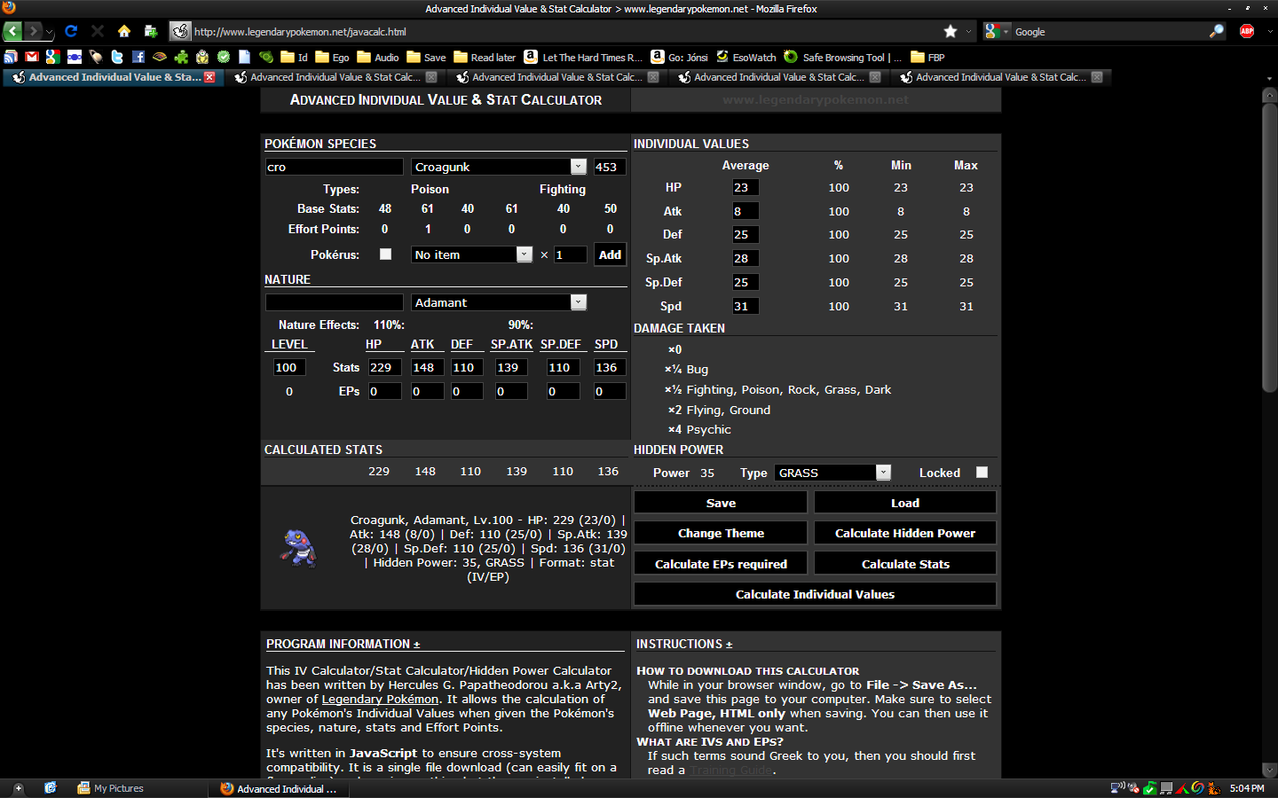Open the Hidden Power type GRASS dropdown
This screenshot has height=798, width=1278.
[832, 473]
